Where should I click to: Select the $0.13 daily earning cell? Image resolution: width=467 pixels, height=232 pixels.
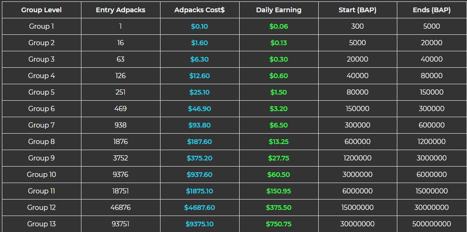click(x=279, y=43)
